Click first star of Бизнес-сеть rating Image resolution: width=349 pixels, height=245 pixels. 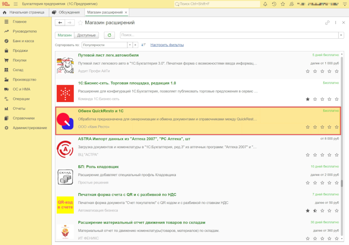tap(308, 99)
